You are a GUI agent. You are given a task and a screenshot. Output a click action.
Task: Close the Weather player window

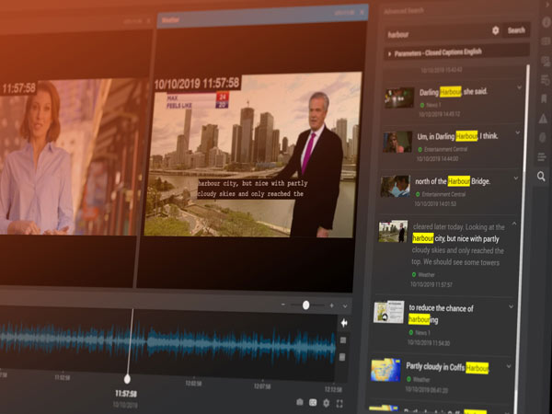click(x=362, y=12)
